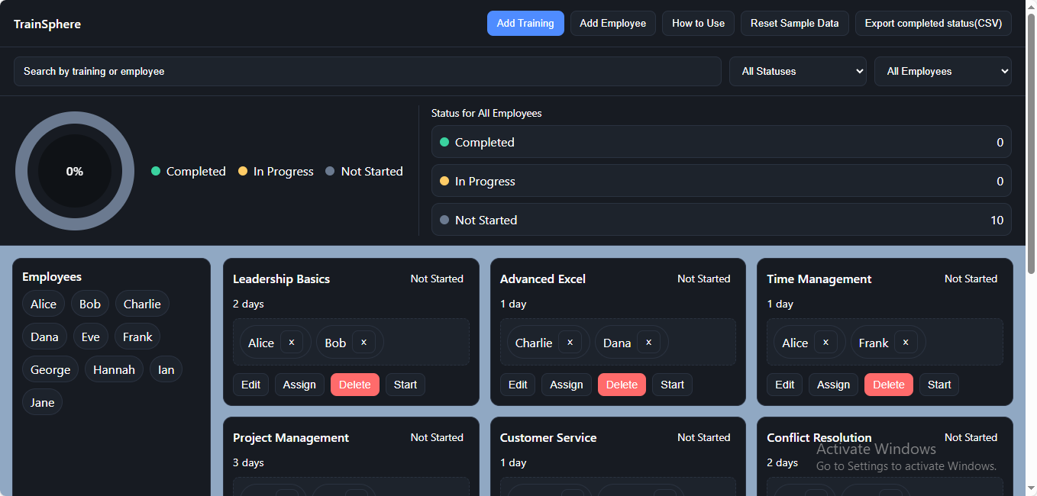Delete the Advanced Excel training
This screenshot has width=1037, height=496.
pyautogui.click(x=622, y=385)
